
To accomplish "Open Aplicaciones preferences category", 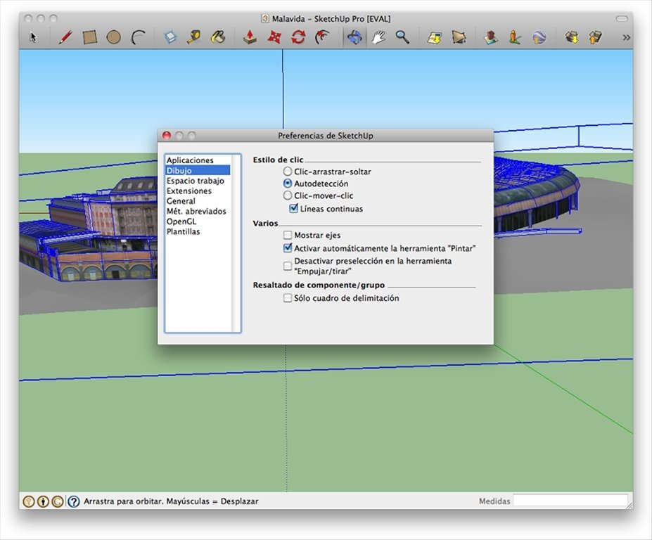I will (x=198, y=160).
